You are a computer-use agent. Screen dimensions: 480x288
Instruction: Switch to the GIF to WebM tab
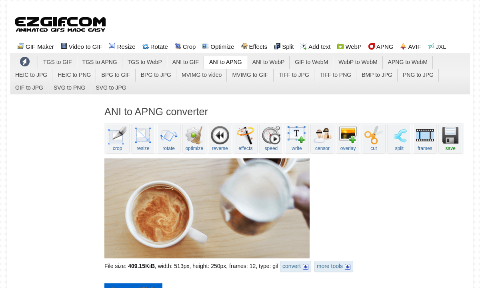pos(311,62)
